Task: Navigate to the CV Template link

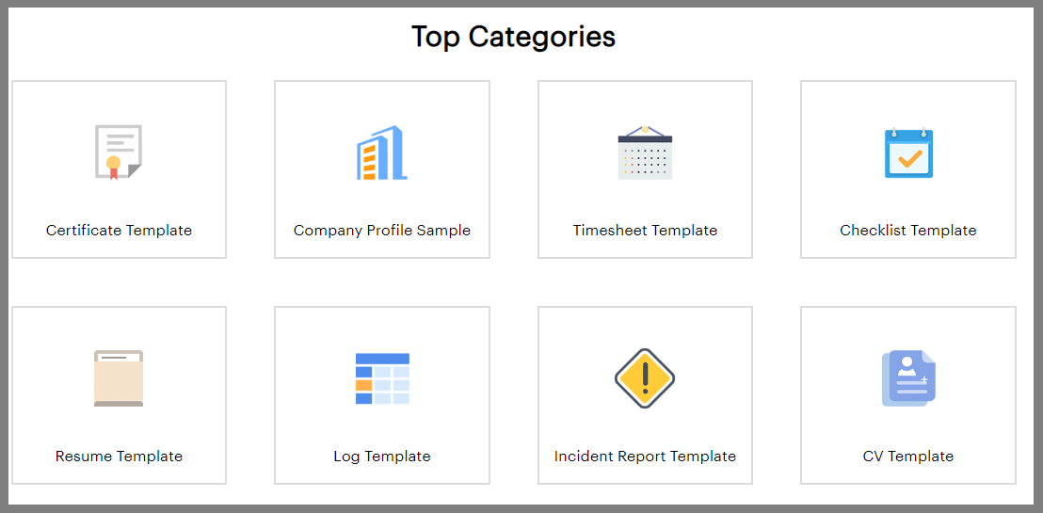Action: click(x=908, y=457)
